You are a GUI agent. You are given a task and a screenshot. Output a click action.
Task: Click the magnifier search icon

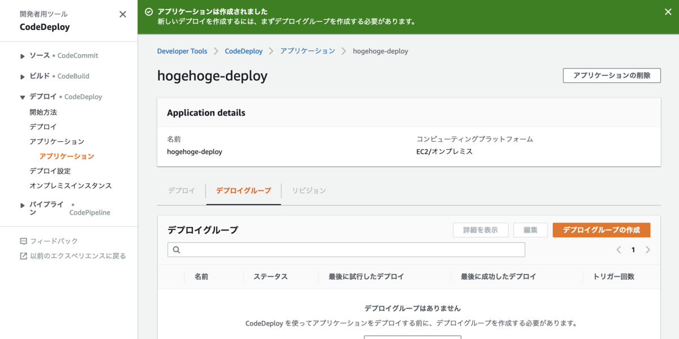point(176,250)
